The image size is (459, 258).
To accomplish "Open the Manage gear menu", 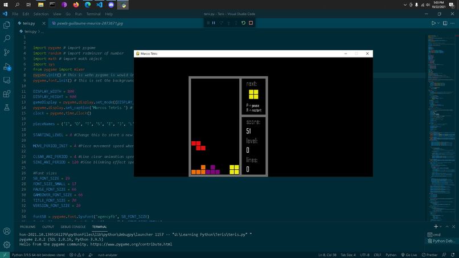I will point(7,244).
